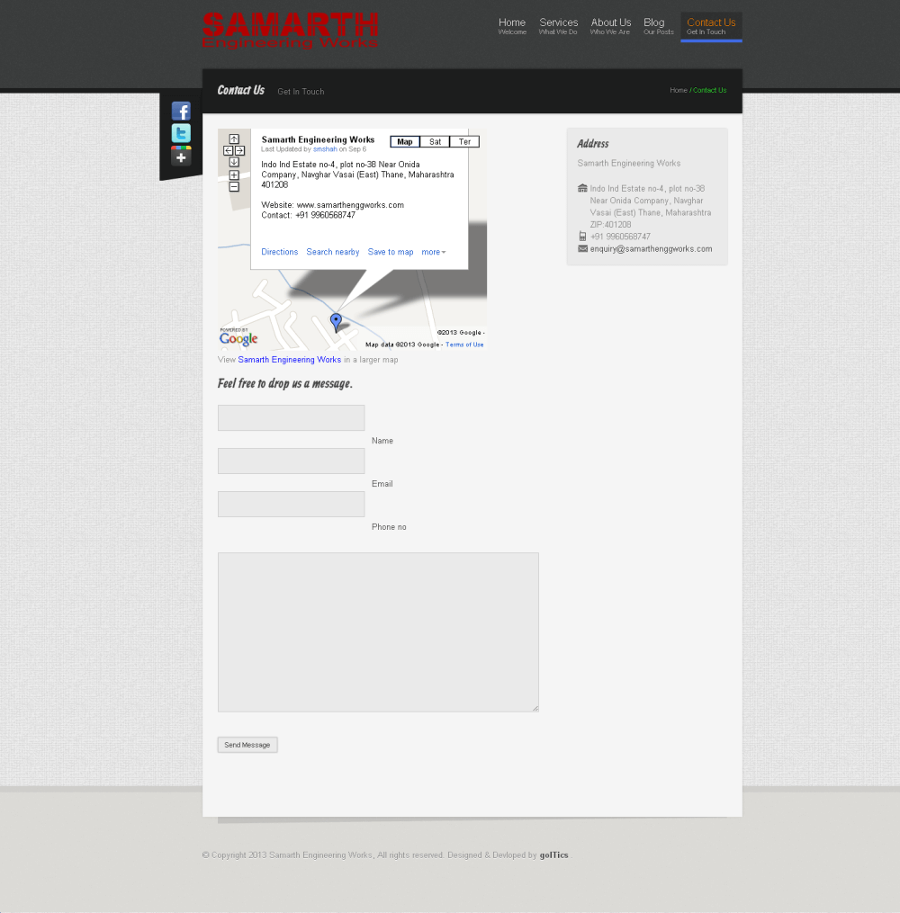
Task: Open the About Us menu item
Action: pyautogui.click(x=610, y=26)
